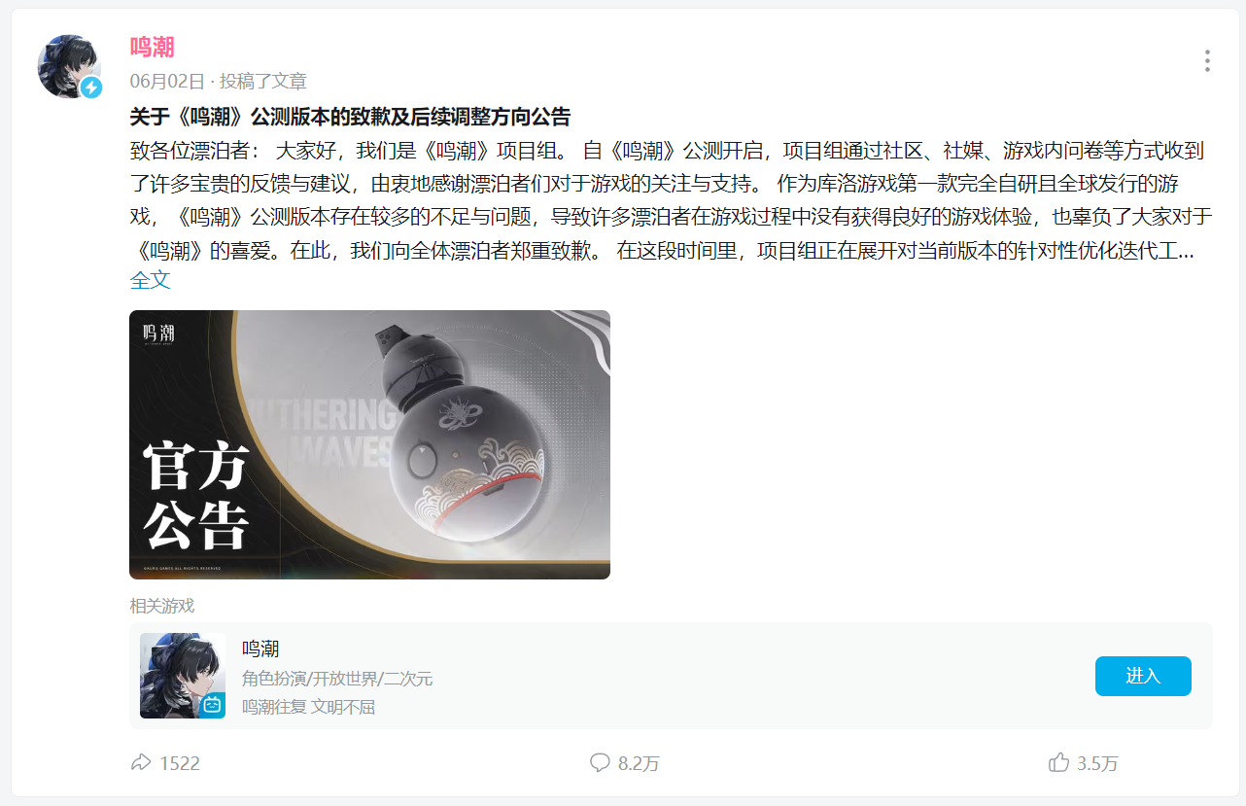
Task: Click the 06月02日 · 投稿了文章 timestamp
Action: tap(219, 81)
